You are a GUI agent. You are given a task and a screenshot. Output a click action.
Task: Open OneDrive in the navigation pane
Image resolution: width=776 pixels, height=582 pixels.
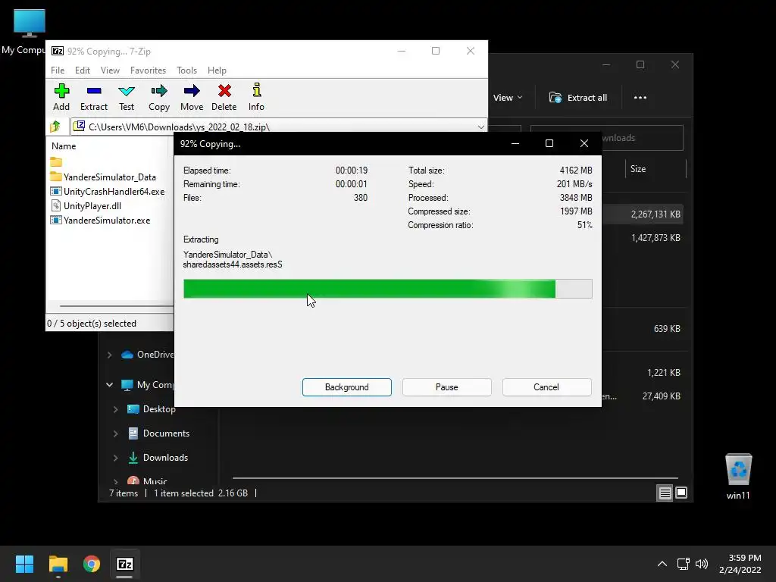point(148,355)
